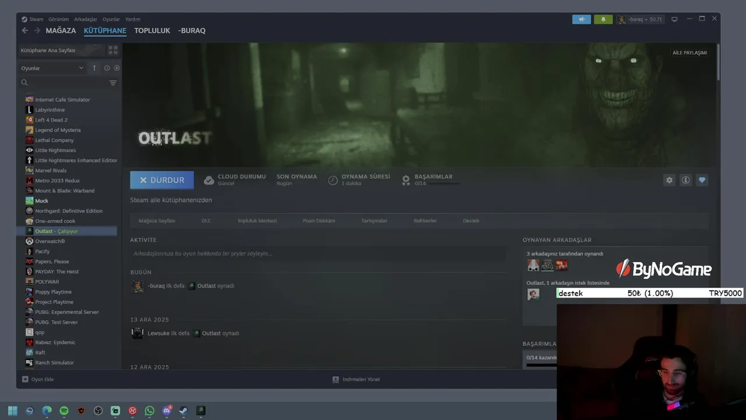The image size is (746, 420).
Task: Click the Kütüphane Ana Sayfası button
Action: [61, 50]
